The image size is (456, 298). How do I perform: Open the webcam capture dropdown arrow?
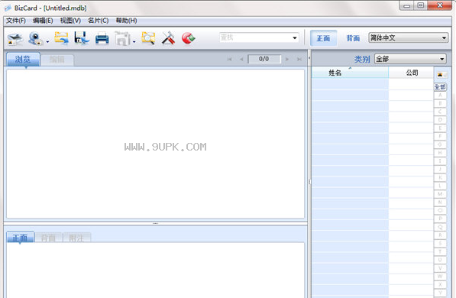47,41
